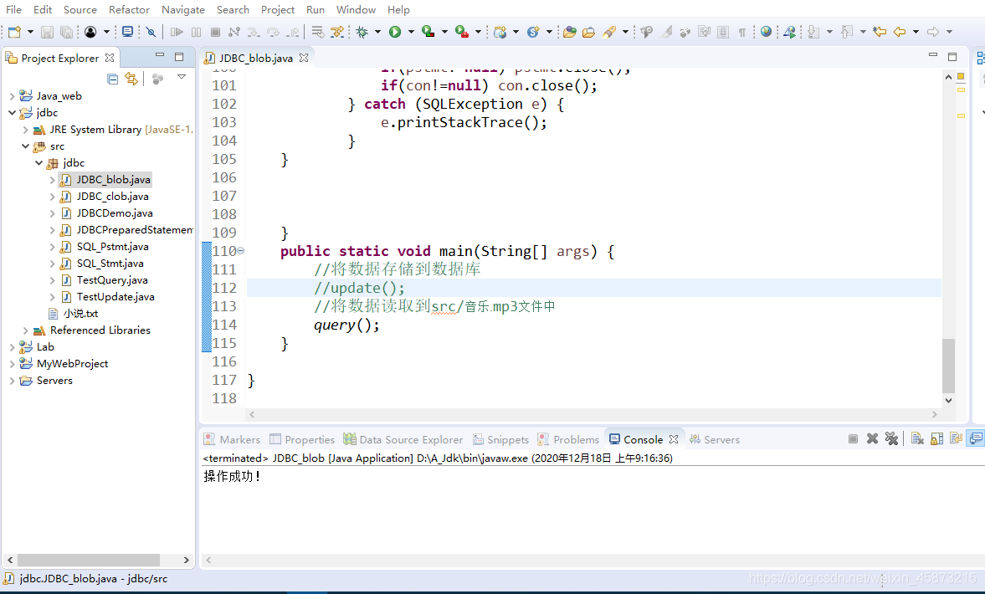Open the Navigate menu

(x=182, y=9)
